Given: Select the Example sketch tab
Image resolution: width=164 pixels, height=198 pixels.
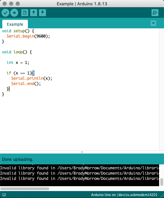Looking at the screenshot, I should [15, 24].
